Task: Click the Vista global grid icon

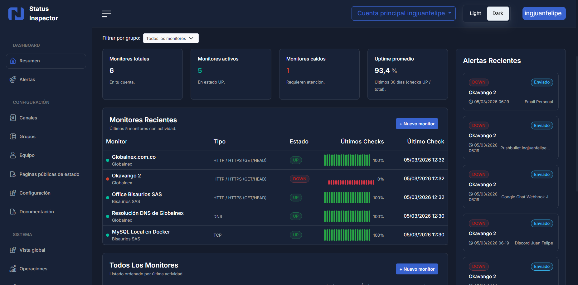Action: 13,250
